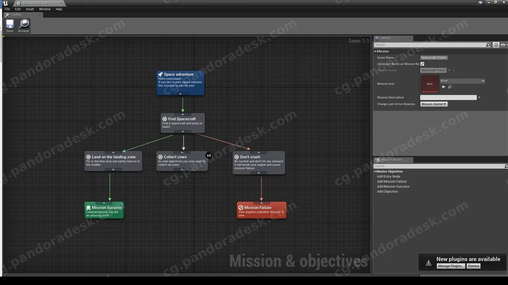Select Add Mission Success in Mission Nodes
508x285 pixels.
tap(393, 186)
